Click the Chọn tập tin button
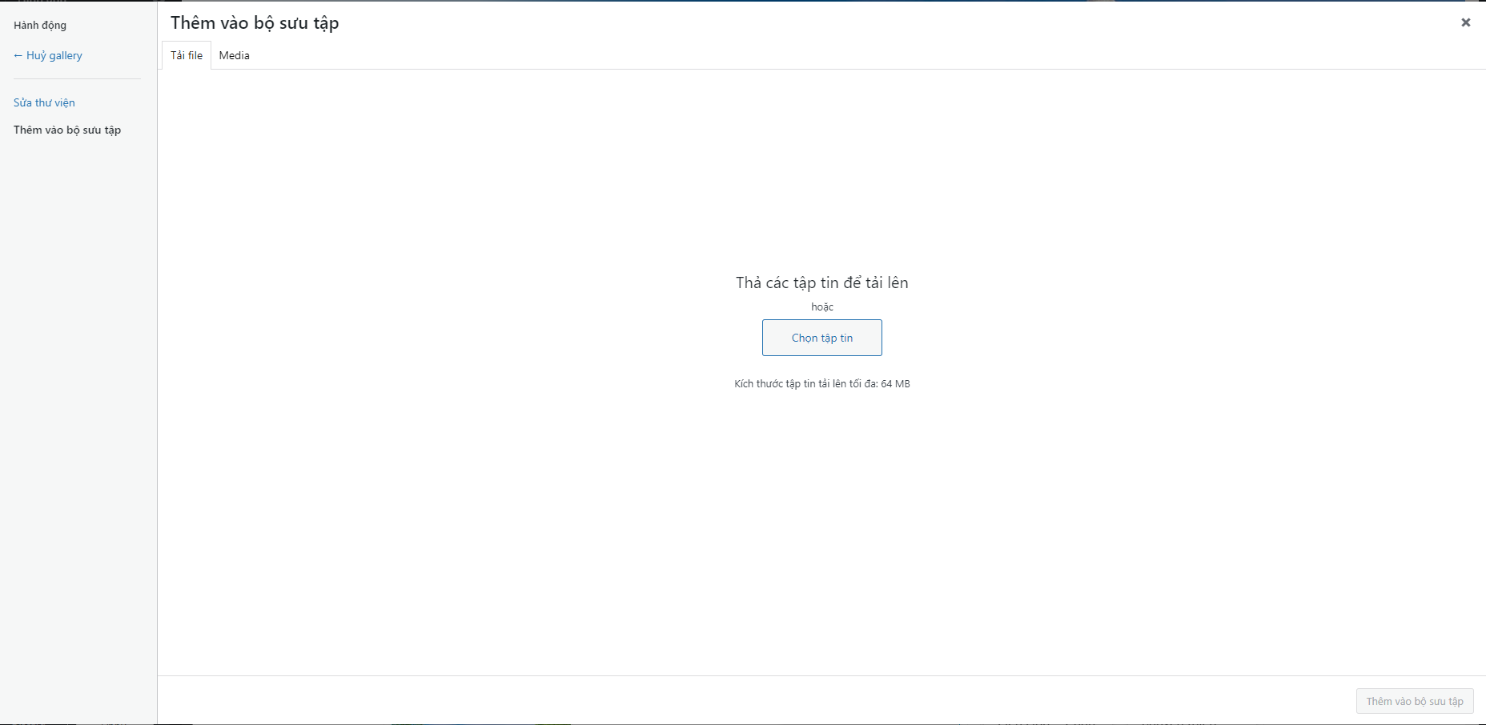The height and width of the screenshot is (725, 1486). pos(822,338)
